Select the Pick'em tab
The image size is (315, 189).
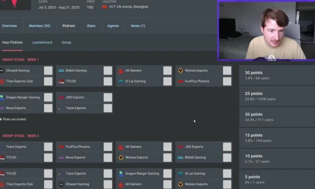[68, 26]
